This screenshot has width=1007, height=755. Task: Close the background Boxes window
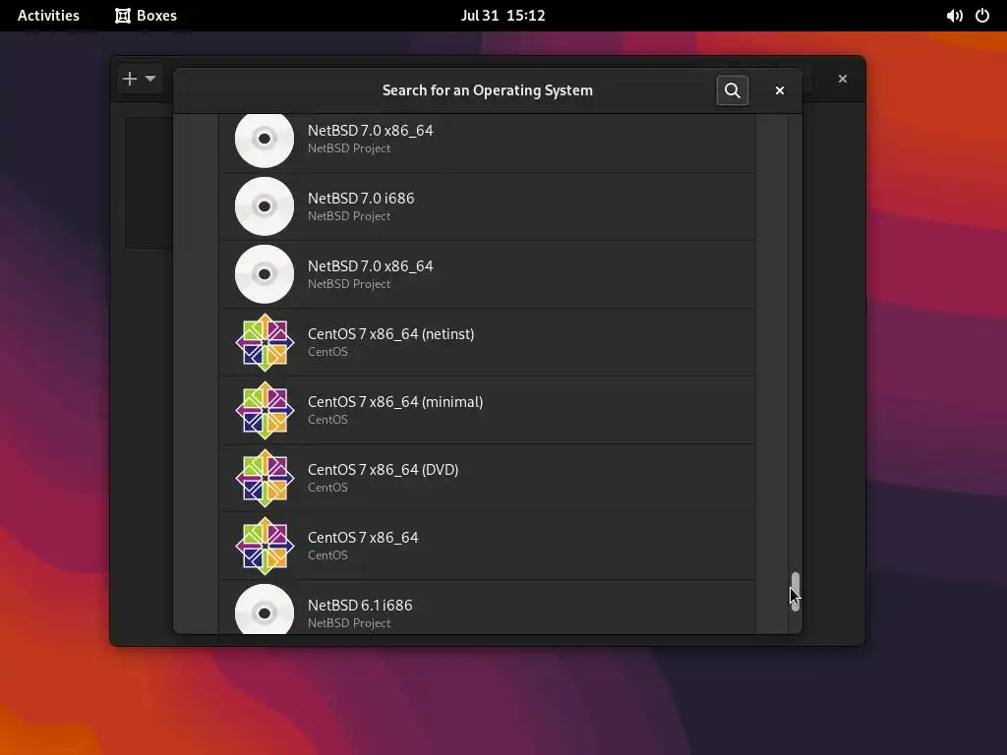tap(843, 79)
